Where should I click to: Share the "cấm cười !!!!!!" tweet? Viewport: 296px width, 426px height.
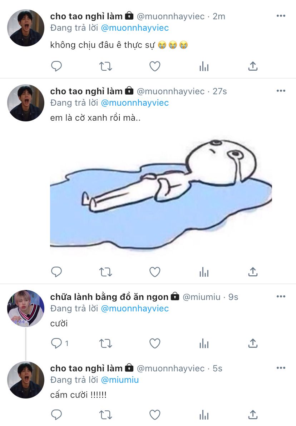[253, 415]
